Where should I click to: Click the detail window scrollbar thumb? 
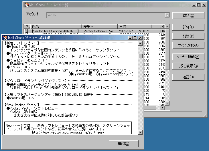[140, 56]
